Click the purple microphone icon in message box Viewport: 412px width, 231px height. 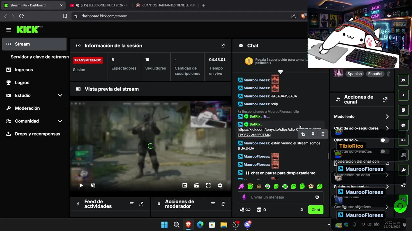244,197
